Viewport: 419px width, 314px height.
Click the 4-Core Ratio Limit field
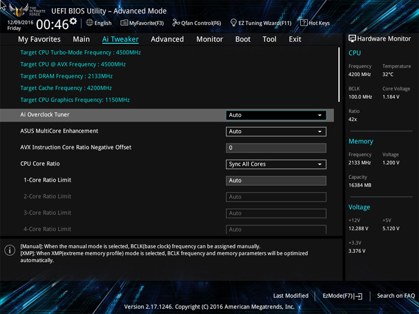click(x=276, y=229)
